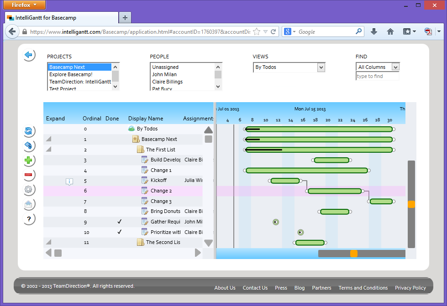
Task: Click the undo arrow icon in left sidebar
Action: tap(28, 145)
